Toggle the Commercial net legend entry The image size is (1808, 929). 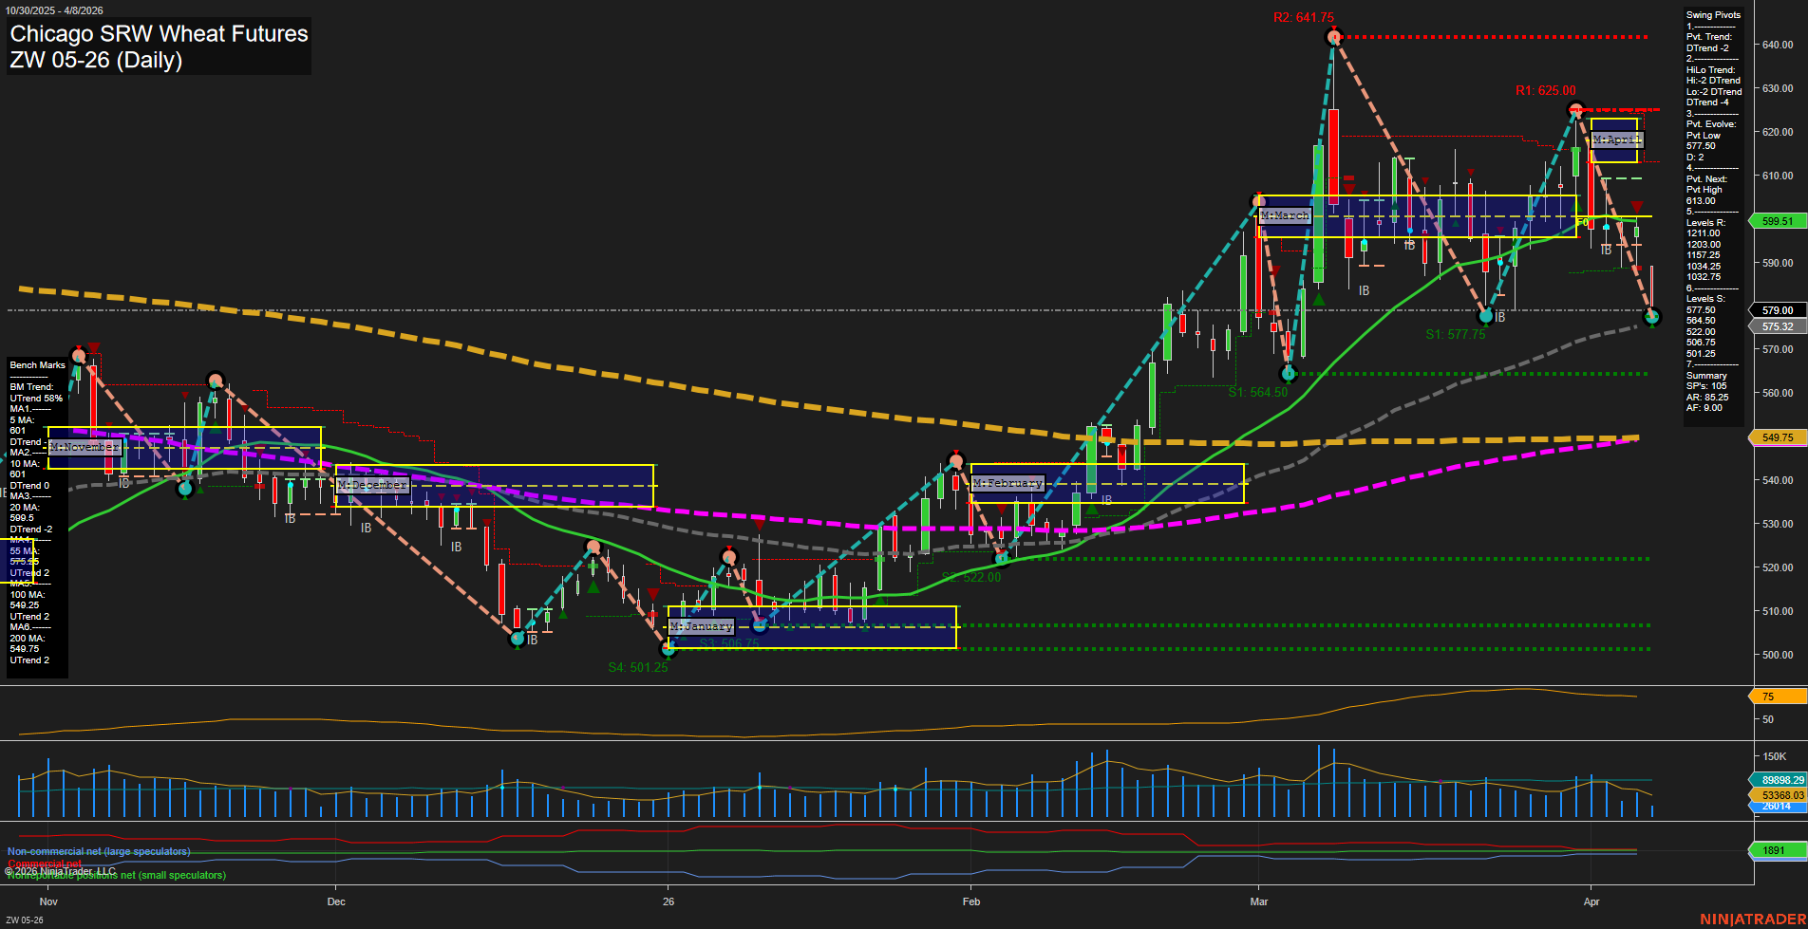[x=43, y=864]
